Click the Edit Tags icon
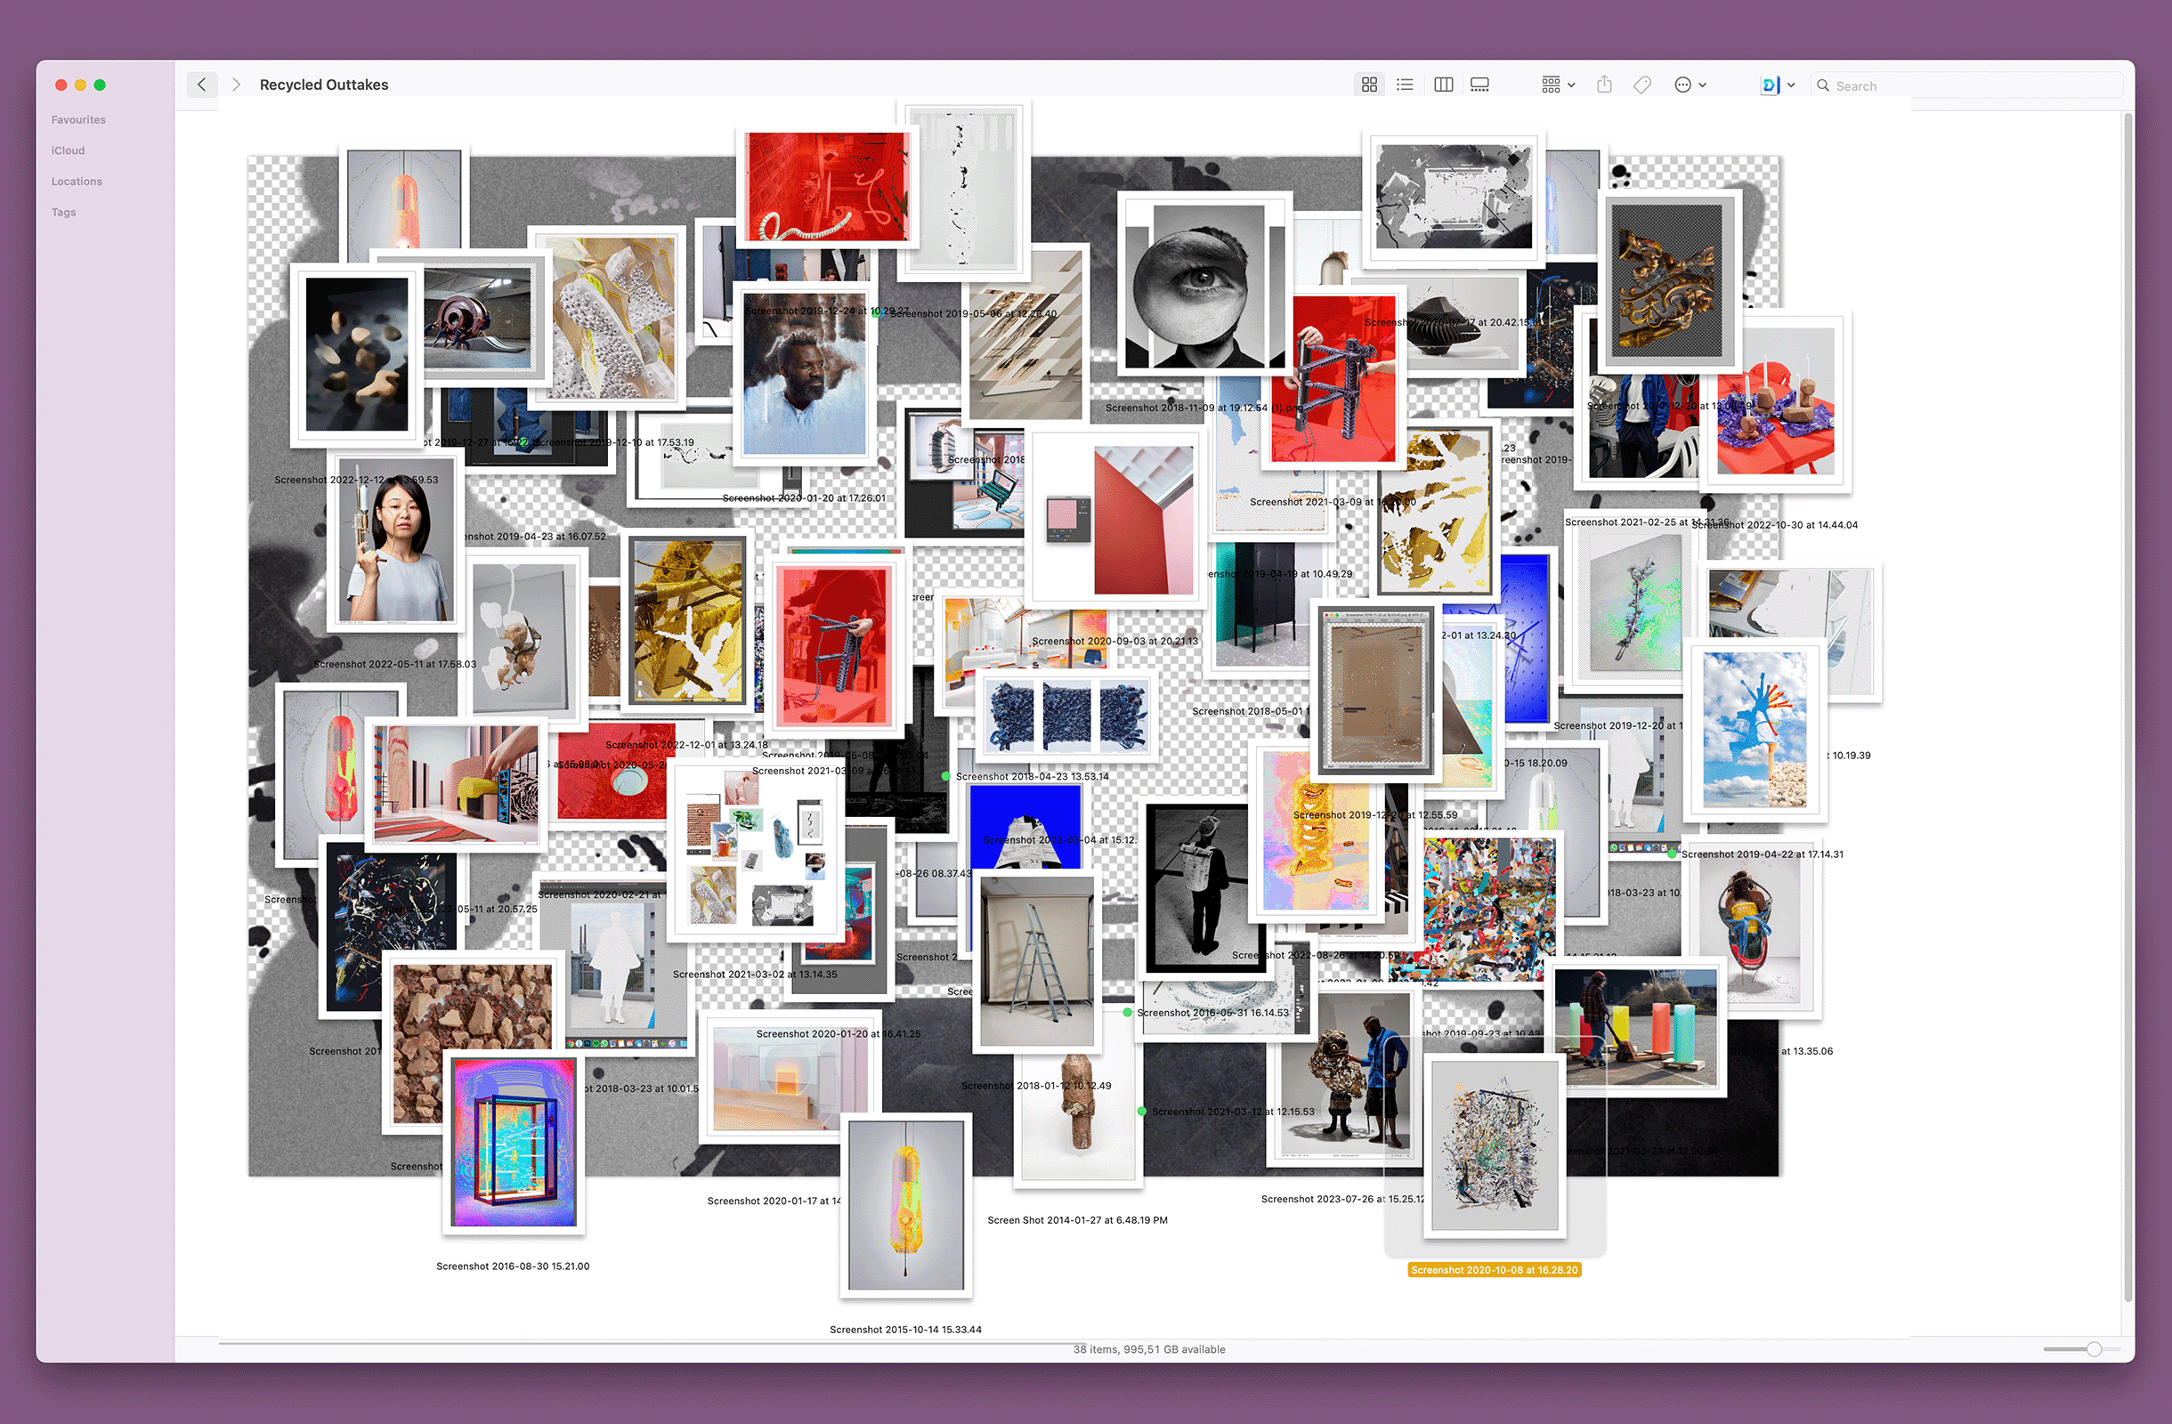 (x=1641, y=85)
